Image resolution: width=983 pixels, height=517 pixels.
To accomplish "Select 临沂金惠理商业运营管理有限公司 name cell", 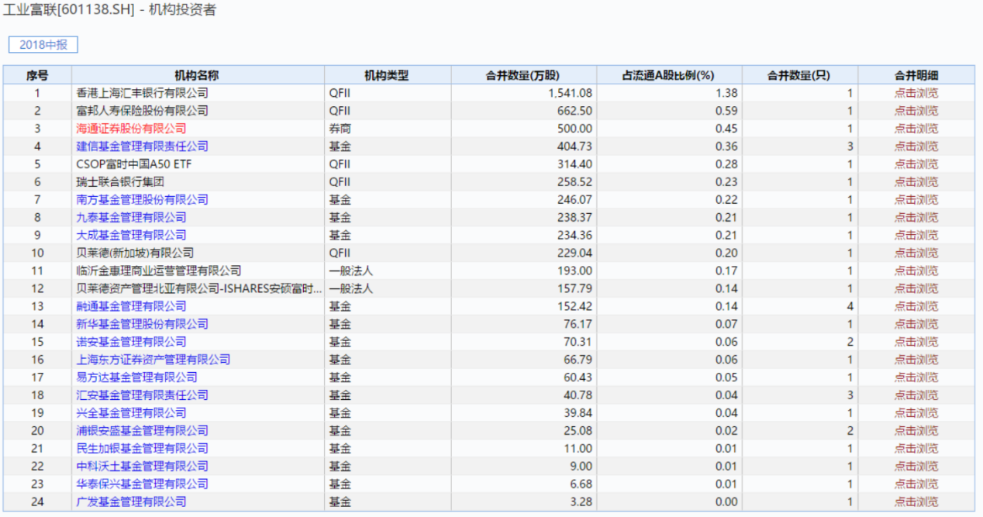I will point(198,271).
